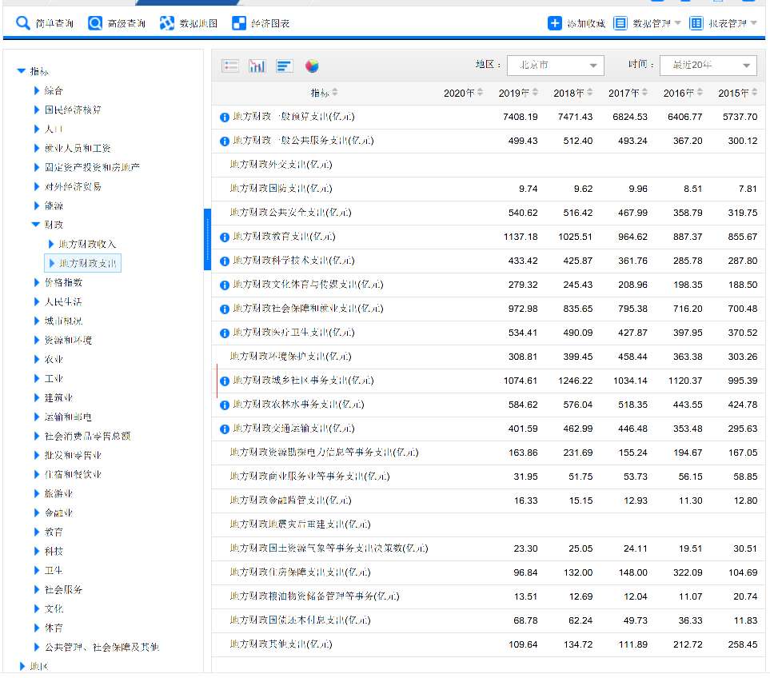This screenshot has height=678, width=770.
Task: Sort by 2019年 column
Action: 518,93
